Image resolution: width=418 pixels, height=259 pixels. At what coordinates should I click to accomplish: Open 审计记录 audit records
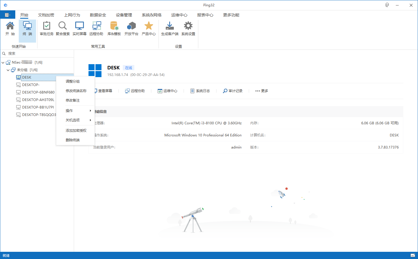tap(233, 91)
